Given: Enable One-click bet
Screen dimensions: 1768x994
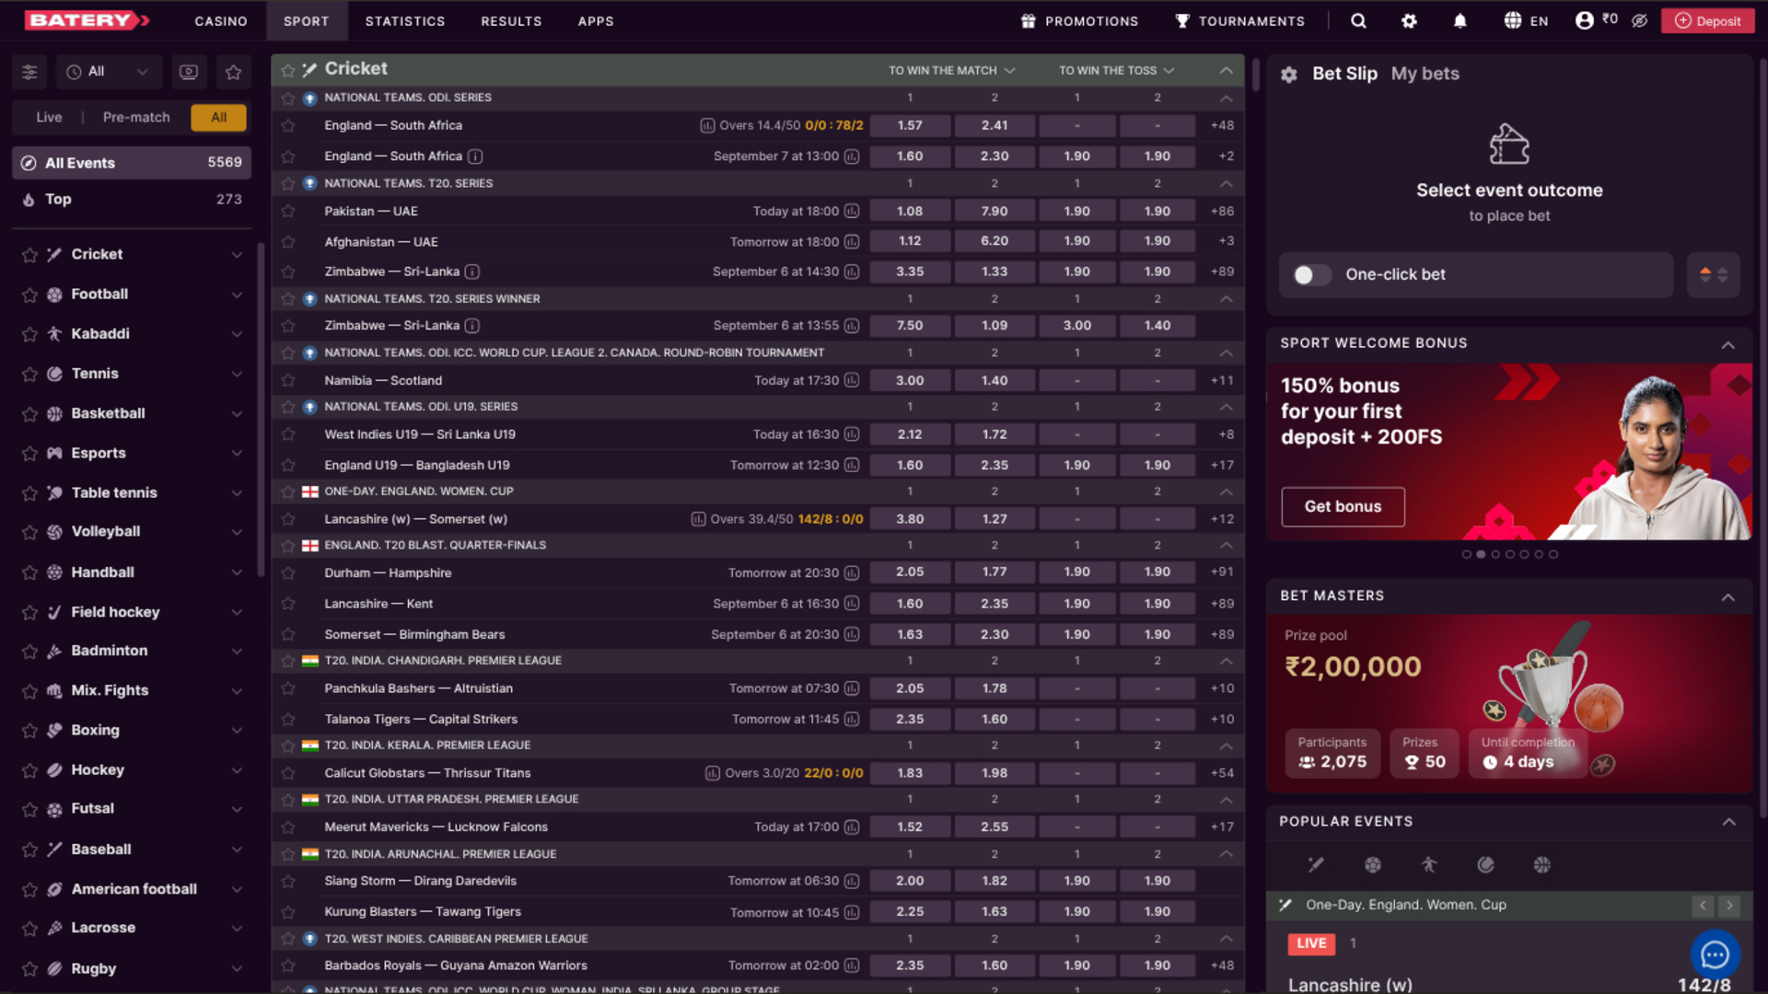Looking at the screenshot, I should pyautogui.click(x=1310, y=274).
